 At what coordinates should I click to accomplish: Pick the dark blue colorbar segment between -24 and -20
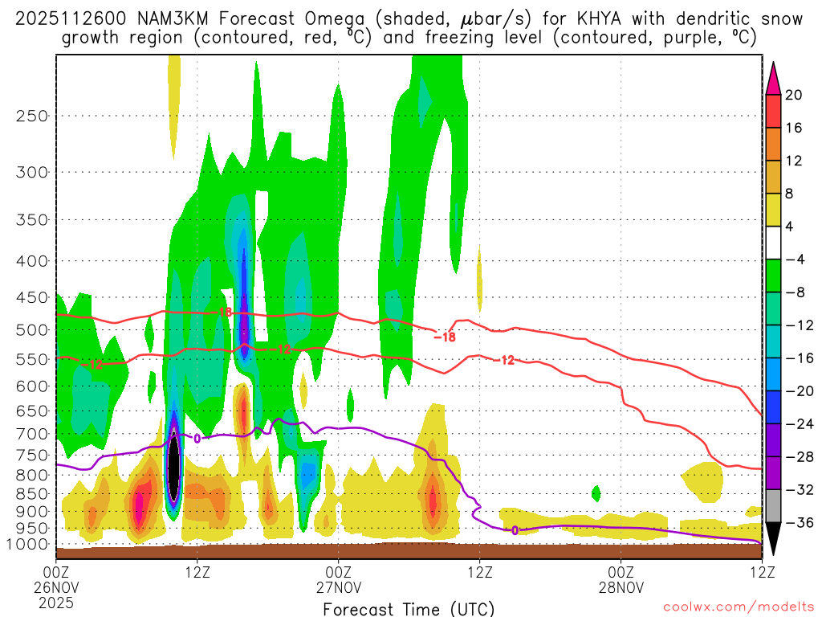(773, 407)
